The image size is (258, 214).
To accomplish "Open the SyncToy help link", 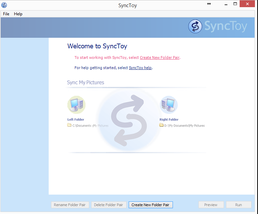I will (140, 68).
